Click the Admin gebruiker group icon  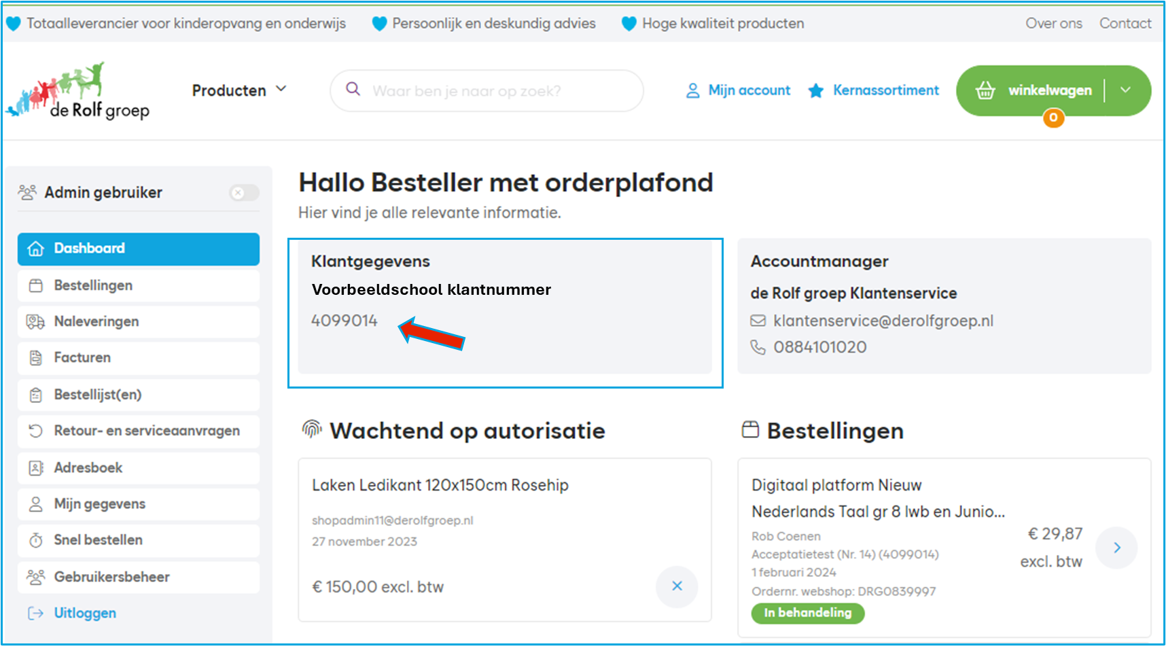point(27,192)
